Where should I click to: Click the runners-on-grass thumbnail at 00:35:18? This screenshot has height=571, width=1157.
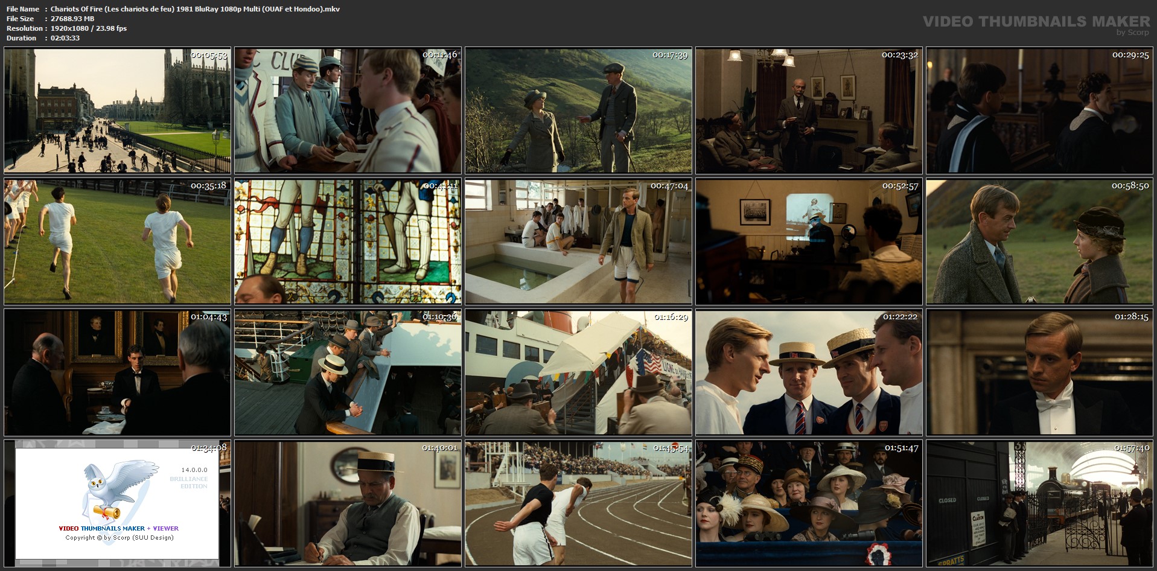(118, 242)
